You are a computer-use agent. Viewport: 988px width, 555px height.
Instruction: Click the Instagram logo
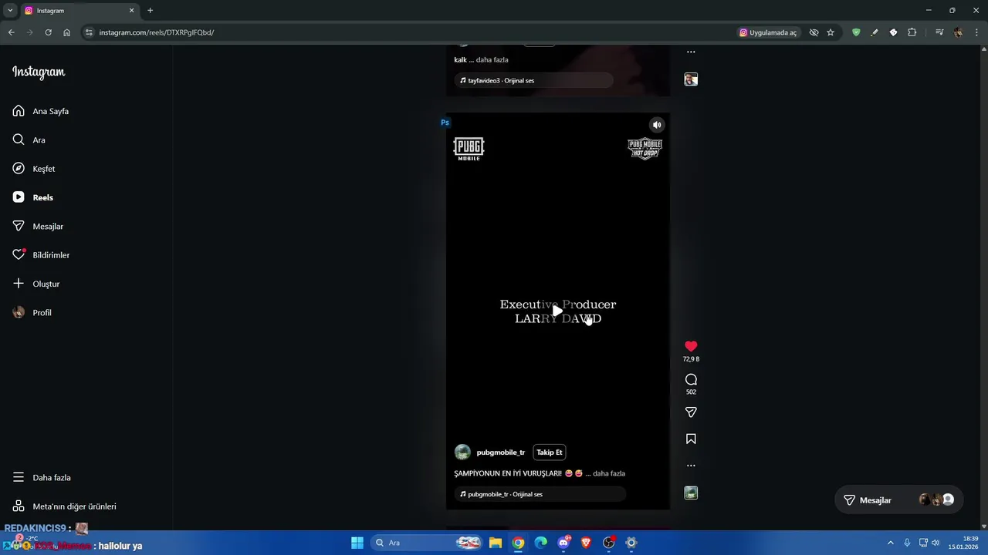pos(39,72)
